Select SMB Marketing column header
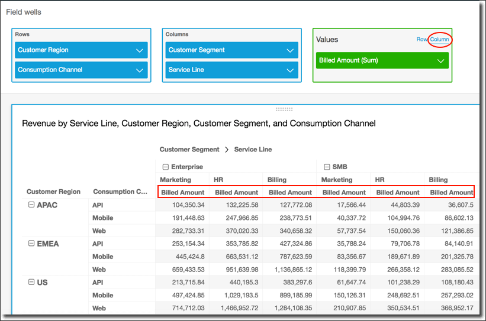 (337, 180)
